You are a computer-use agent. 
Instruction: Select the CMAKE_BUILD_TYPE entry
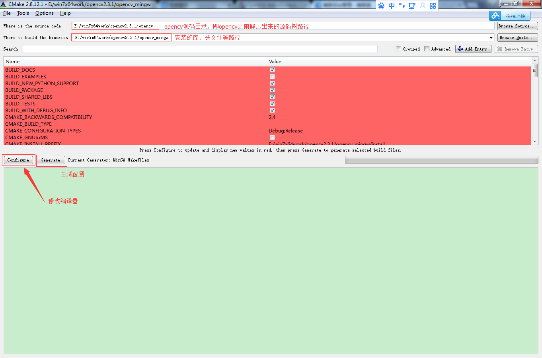pos(28,124)
